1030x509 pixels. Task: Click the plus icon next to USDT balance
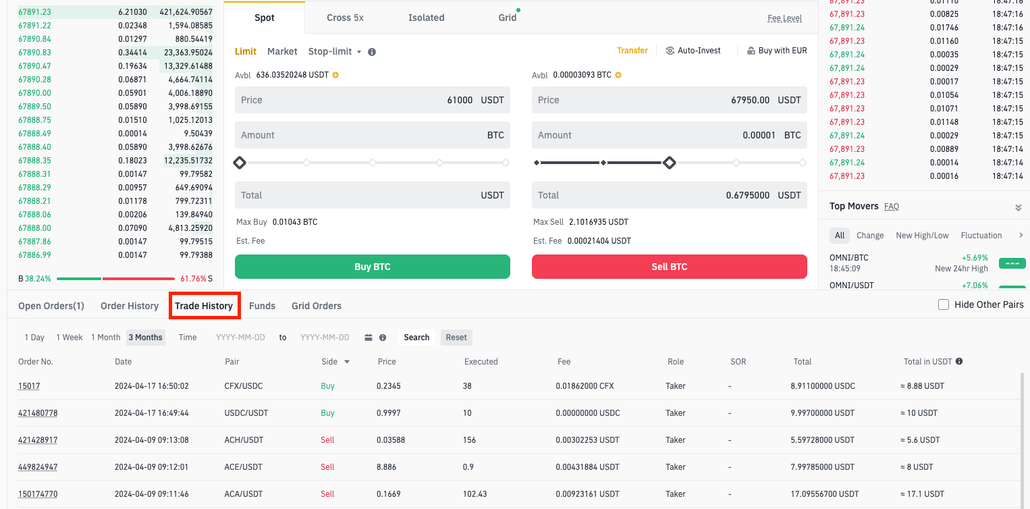coord(335,75)
